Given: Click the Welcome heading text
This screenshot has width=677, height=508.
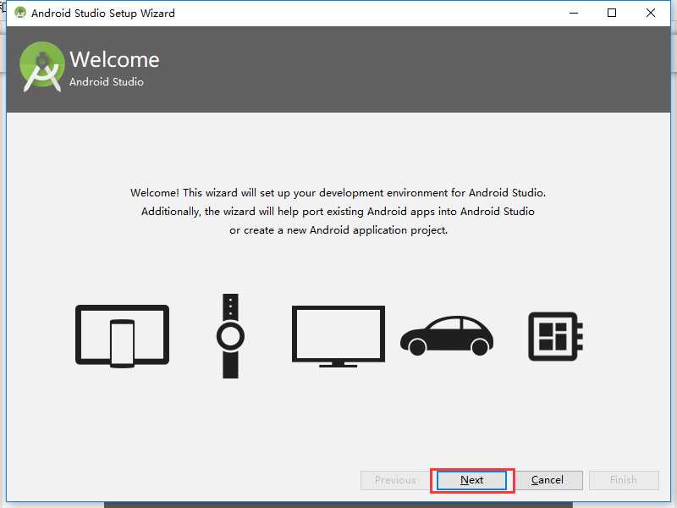Looking at the screenshot, I should tap(114, 59).
